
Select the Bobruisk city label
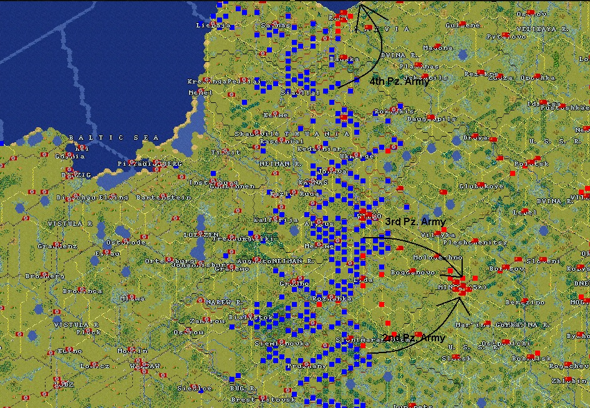point(531,358)
